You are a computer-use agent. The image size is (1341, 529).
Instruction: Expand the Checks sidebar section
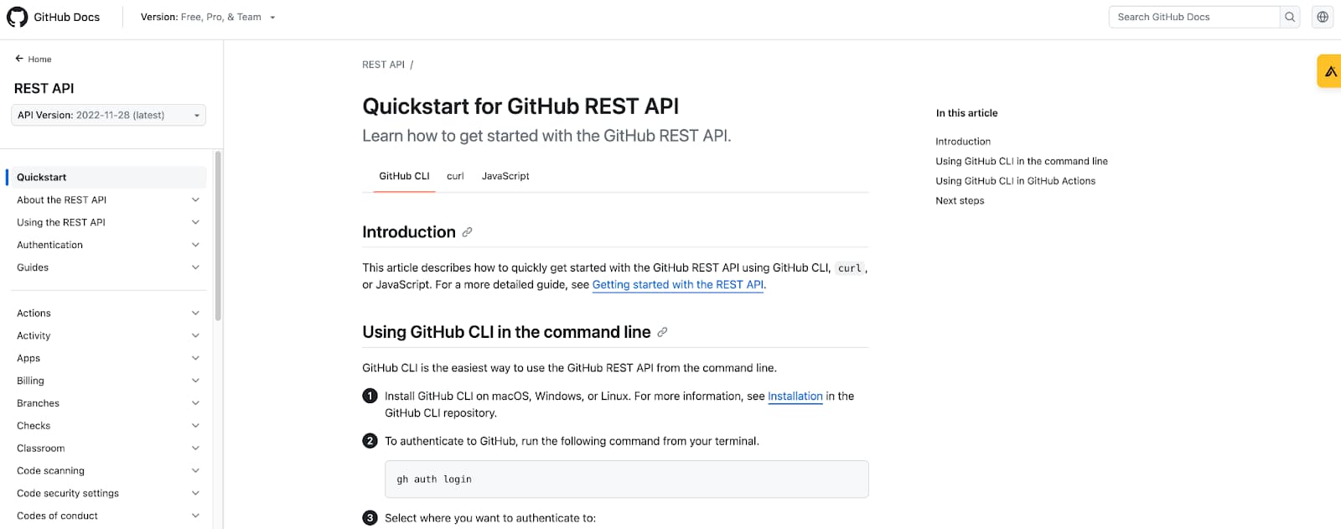195,426
